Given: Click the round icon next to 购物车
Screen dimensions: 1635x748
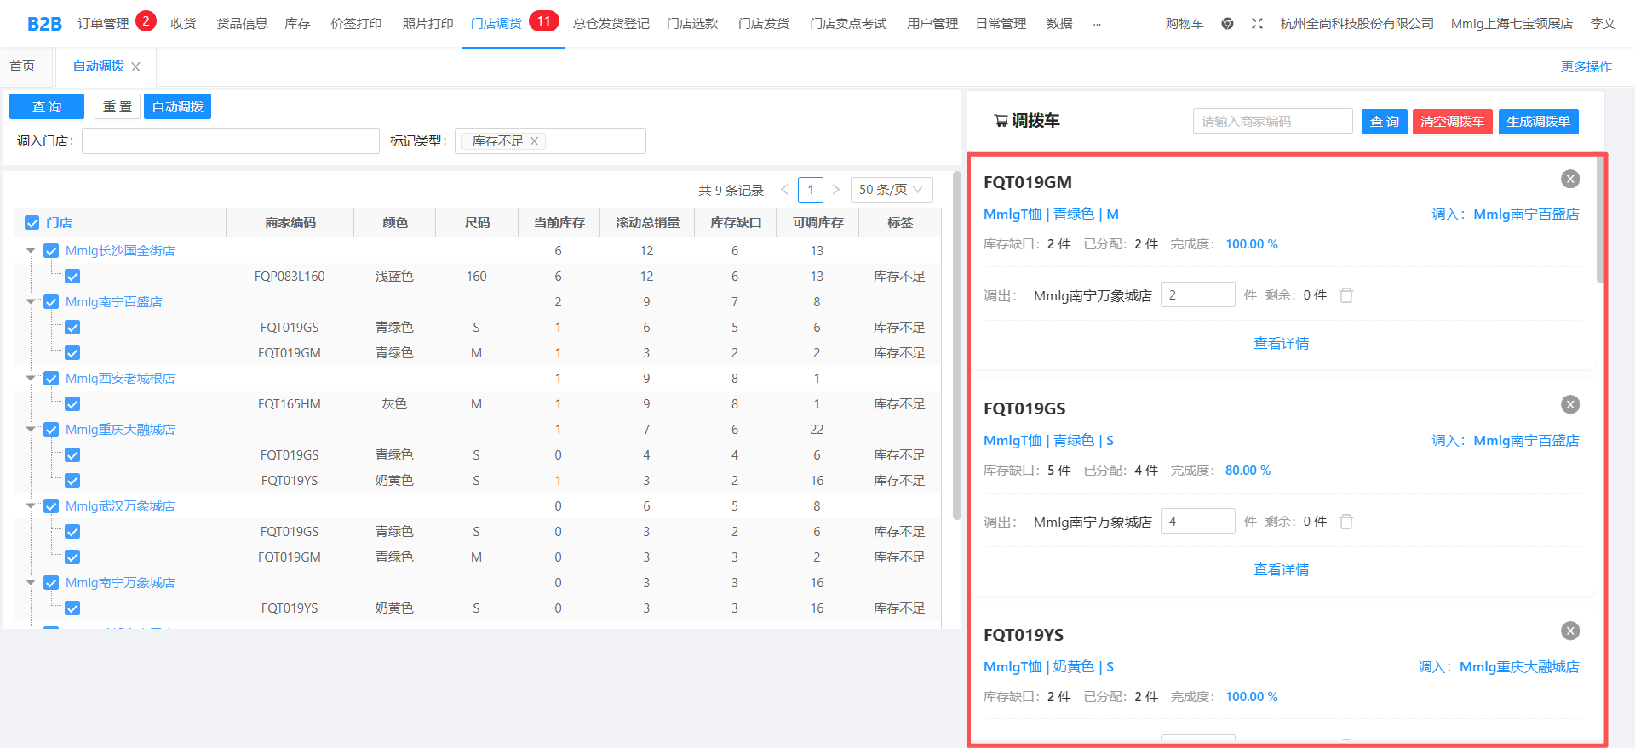Looking at the screenshot, I should point(1227,24).
